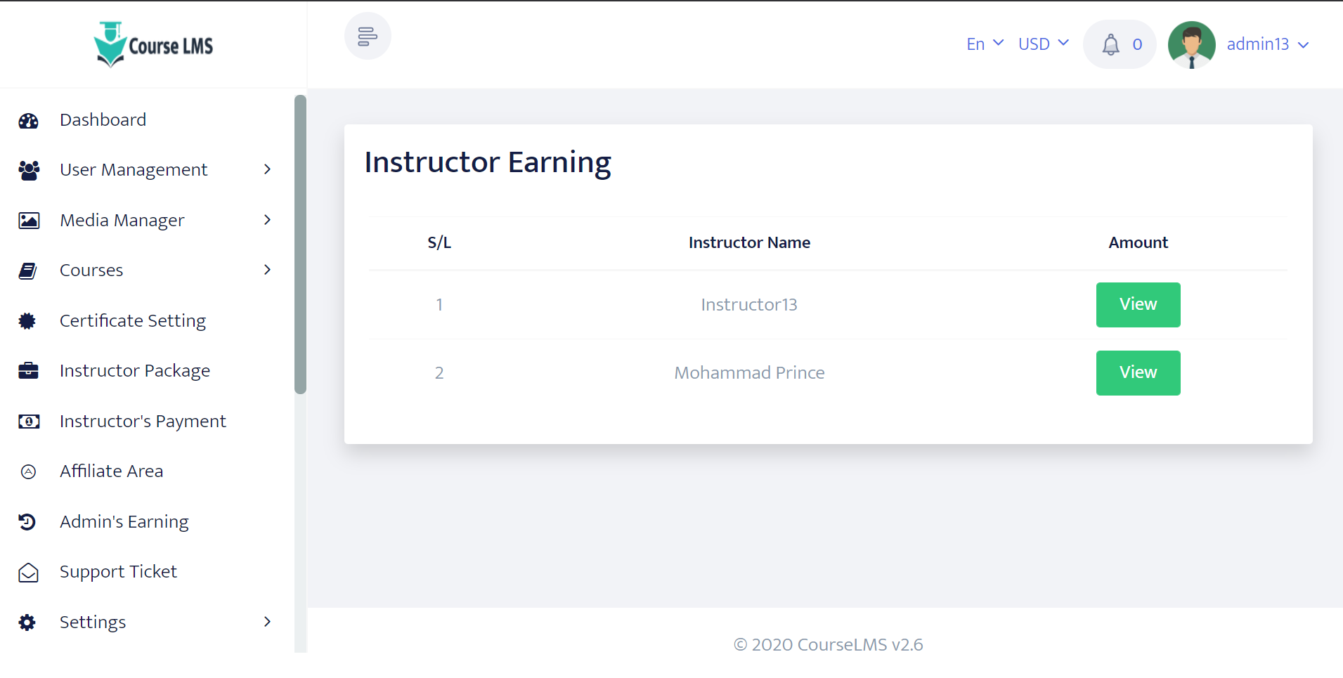Open the Instructor's Payment money icon

click(x=28, y=422)
